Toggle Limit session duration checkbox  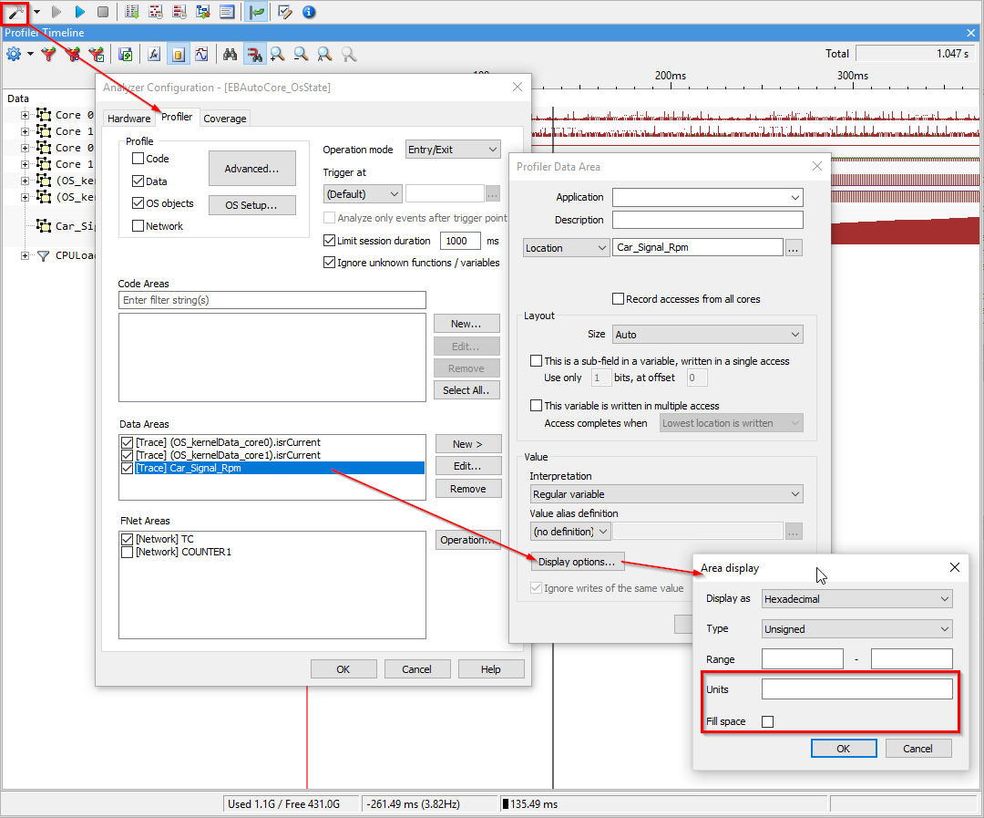(330, 241)
